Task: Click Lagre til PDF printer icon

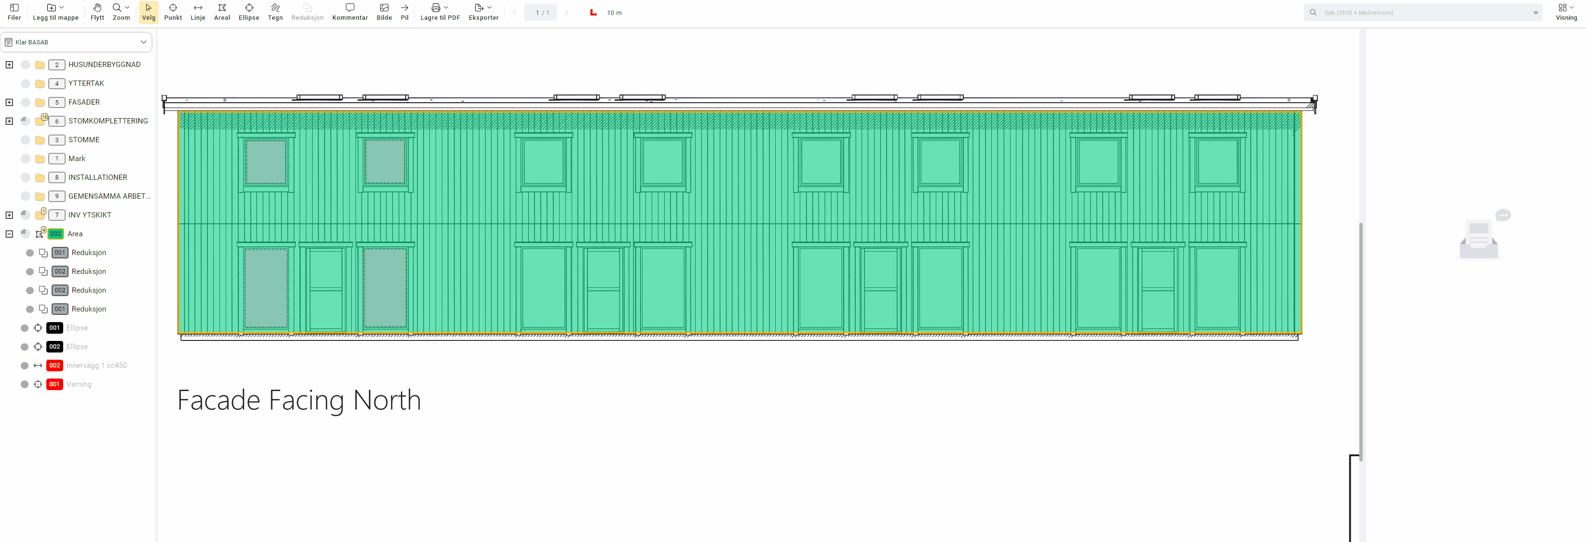Action: (x=436, y=8)
